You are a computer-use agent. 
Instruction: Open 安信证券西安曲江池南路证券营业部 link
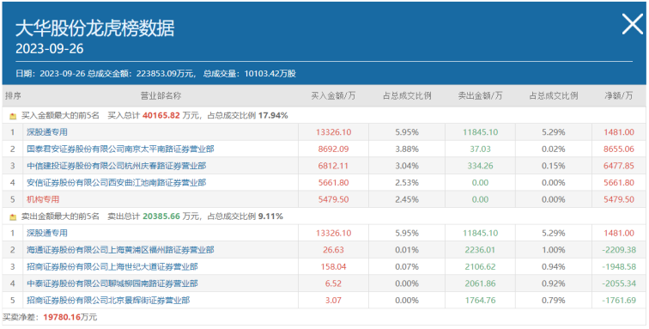point(116,182)
